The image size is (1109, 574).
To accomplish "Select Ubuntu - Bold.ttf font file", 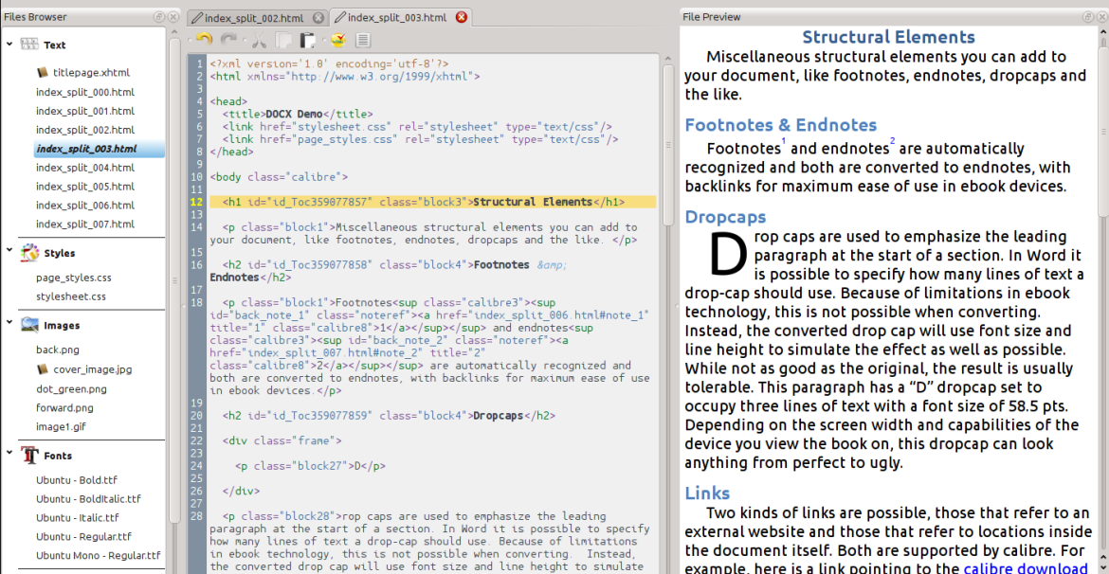I will point(78,480).
